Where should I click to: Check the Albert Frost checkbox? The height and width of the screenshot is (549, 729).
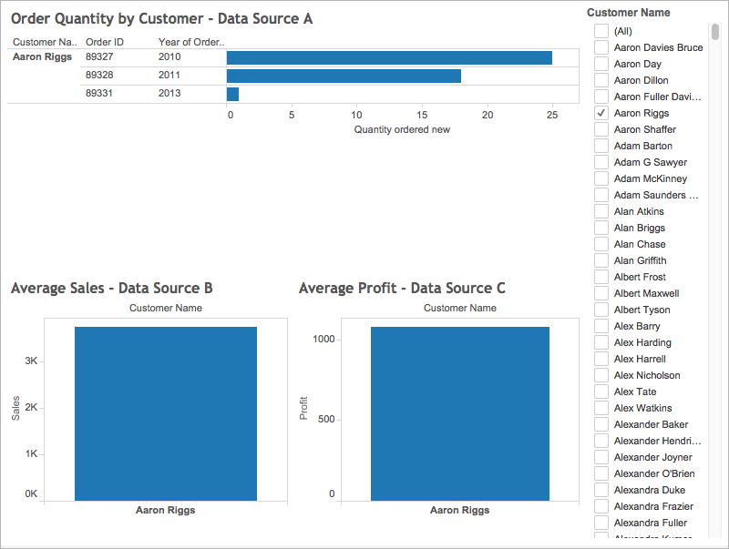601,277
